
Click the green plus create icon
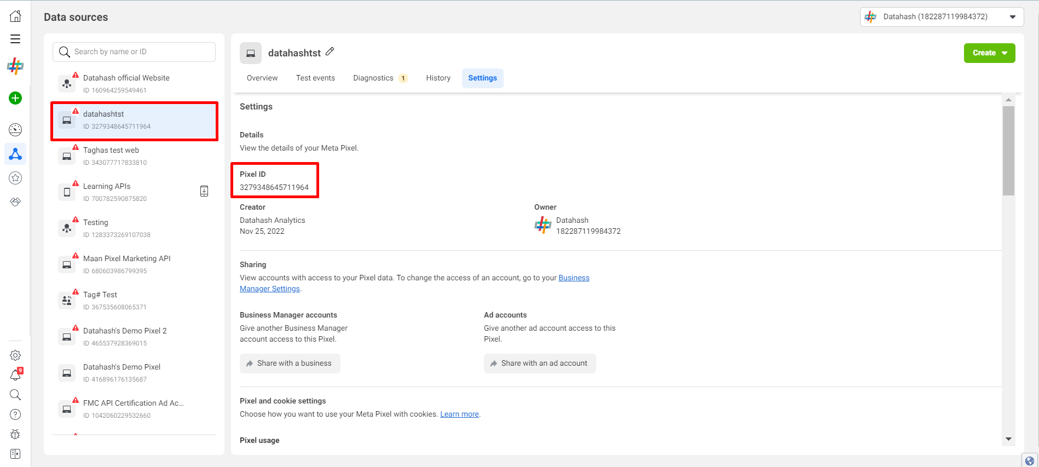coord(15,98)
